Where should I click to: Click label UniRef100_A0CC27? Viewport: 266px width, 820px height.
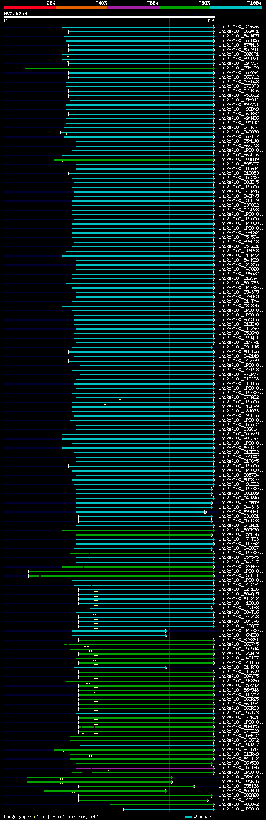click(x=239, y=448)
